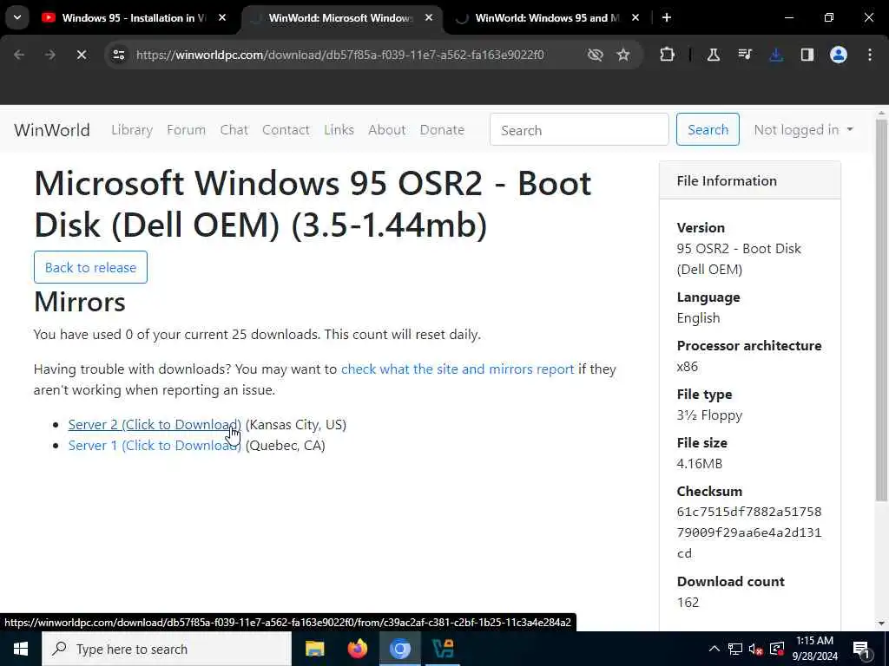Open File Explorer from taskbar
Image resolution: width=889 pixels, height=666 pixels.
[314, 649]
